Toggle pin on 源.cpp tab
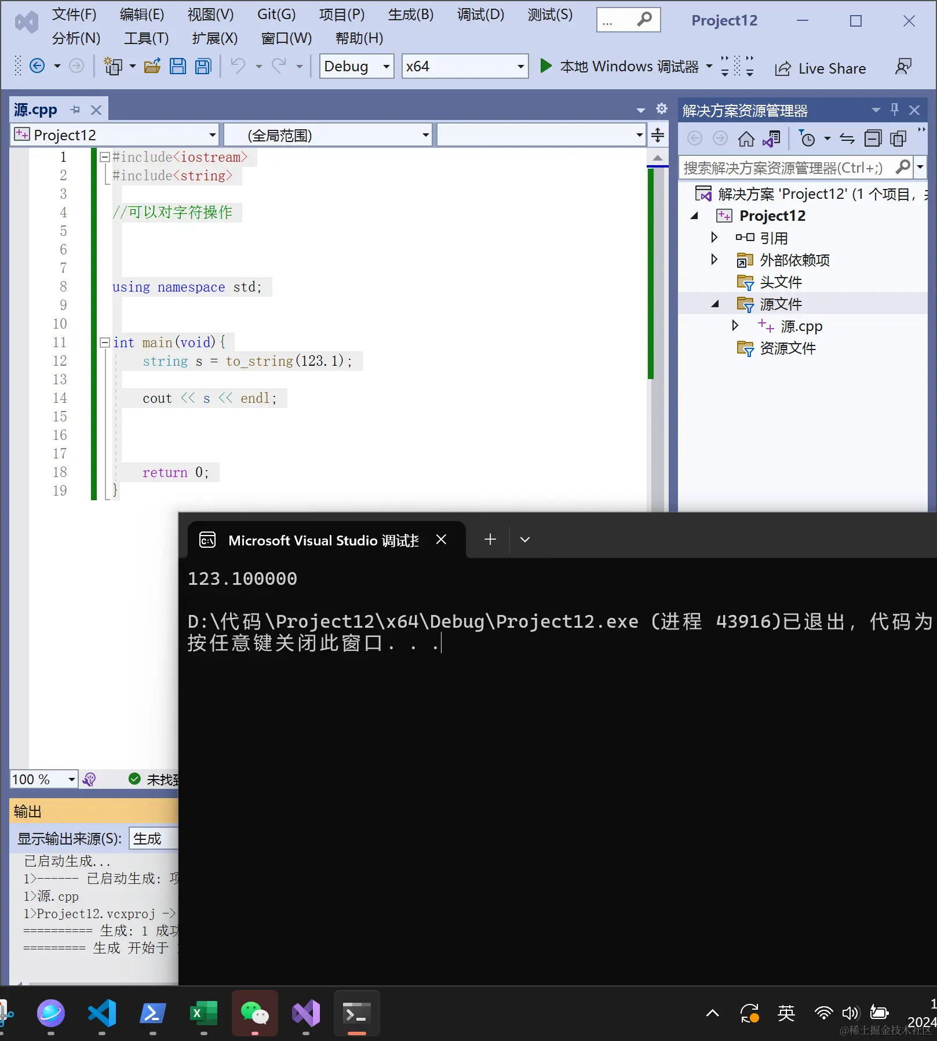The height and width of the screenshot is (1041, 937). click(x=75, y=110)
